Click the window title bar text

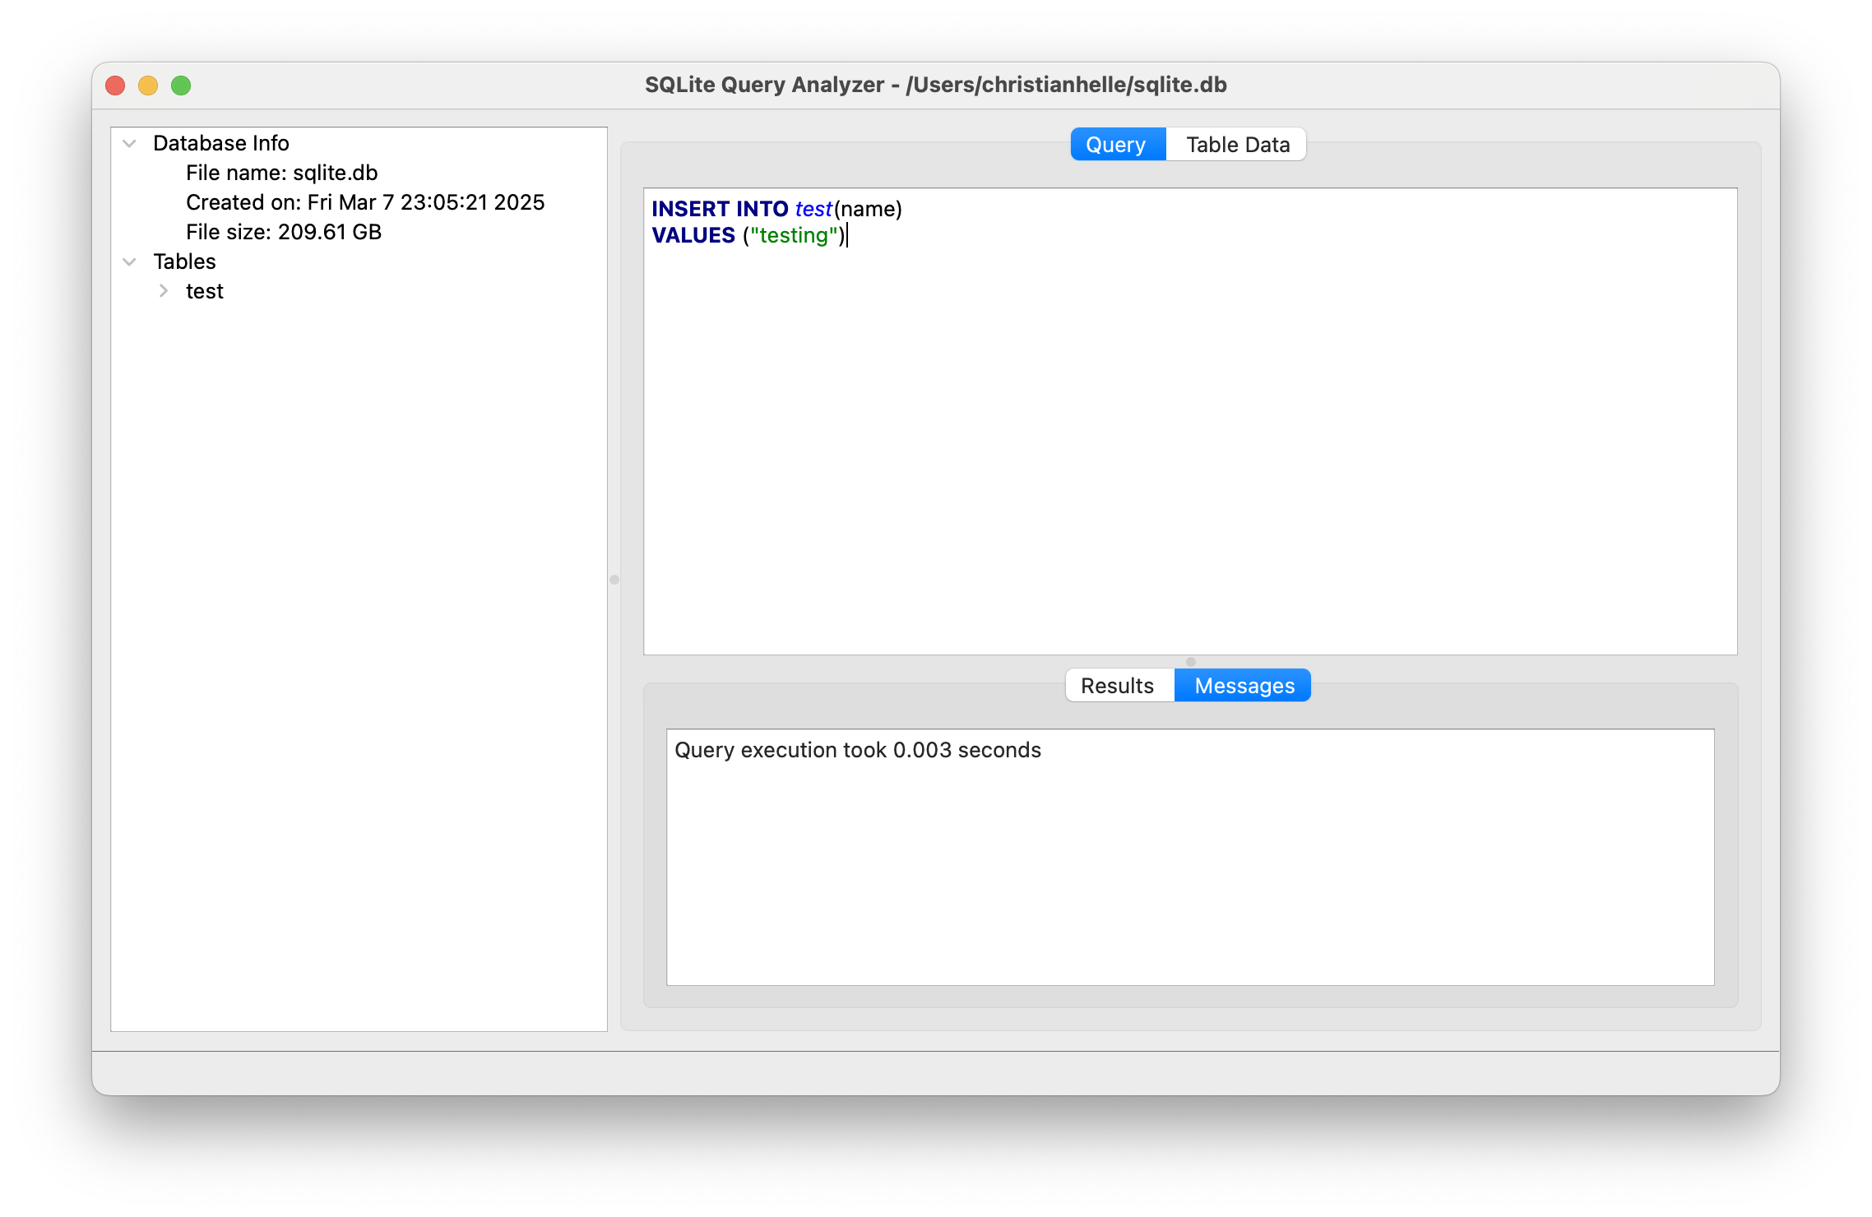(936, 85)
